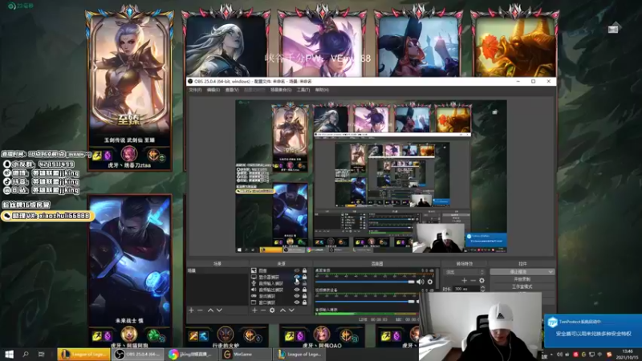Toggle lock on 显示器捕获 source

[304, 277]
